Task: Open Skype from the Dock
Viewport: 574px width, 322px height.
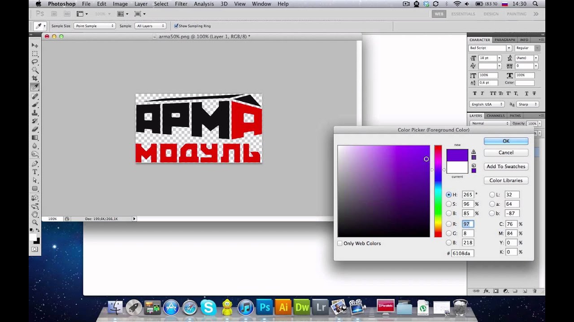Action: 208,307
